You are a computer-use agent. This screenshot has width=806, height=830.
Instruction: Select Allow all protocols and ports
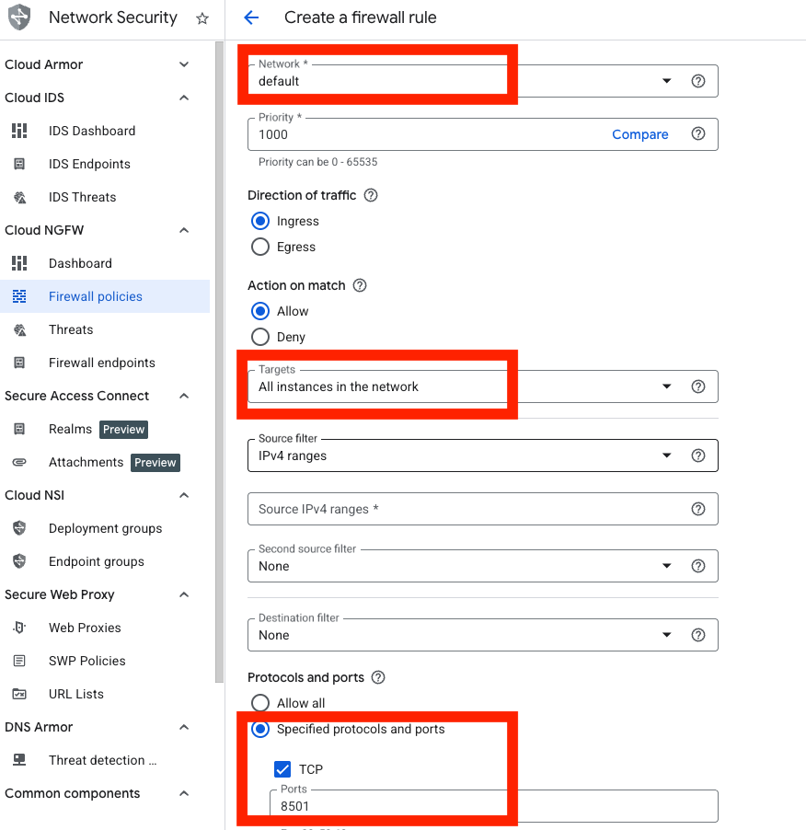tap(260, 703)
